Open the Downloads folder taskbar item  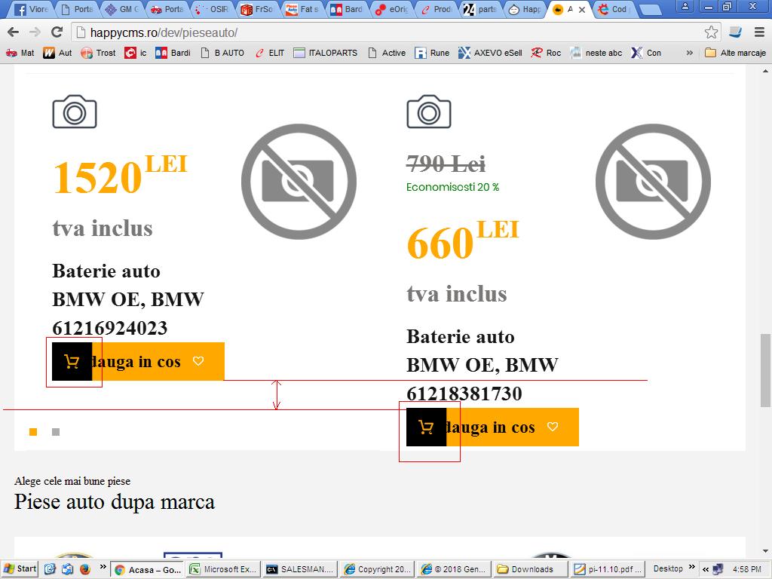pyautogui.click(x=531, y=570)
